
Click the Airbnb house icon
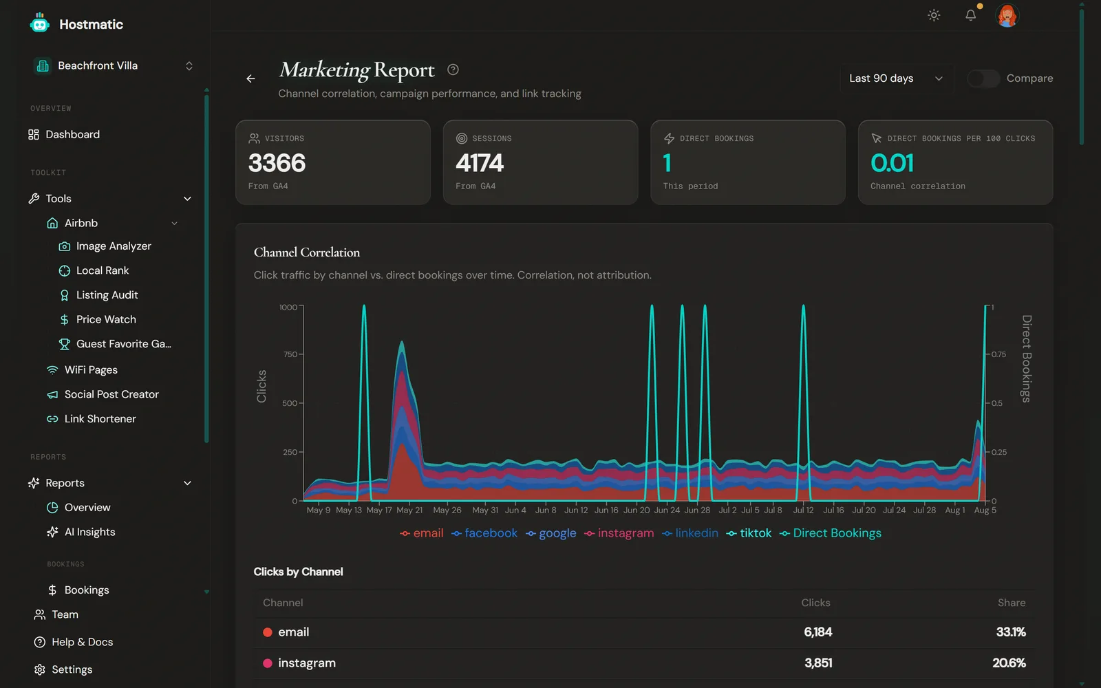point(52,223)
